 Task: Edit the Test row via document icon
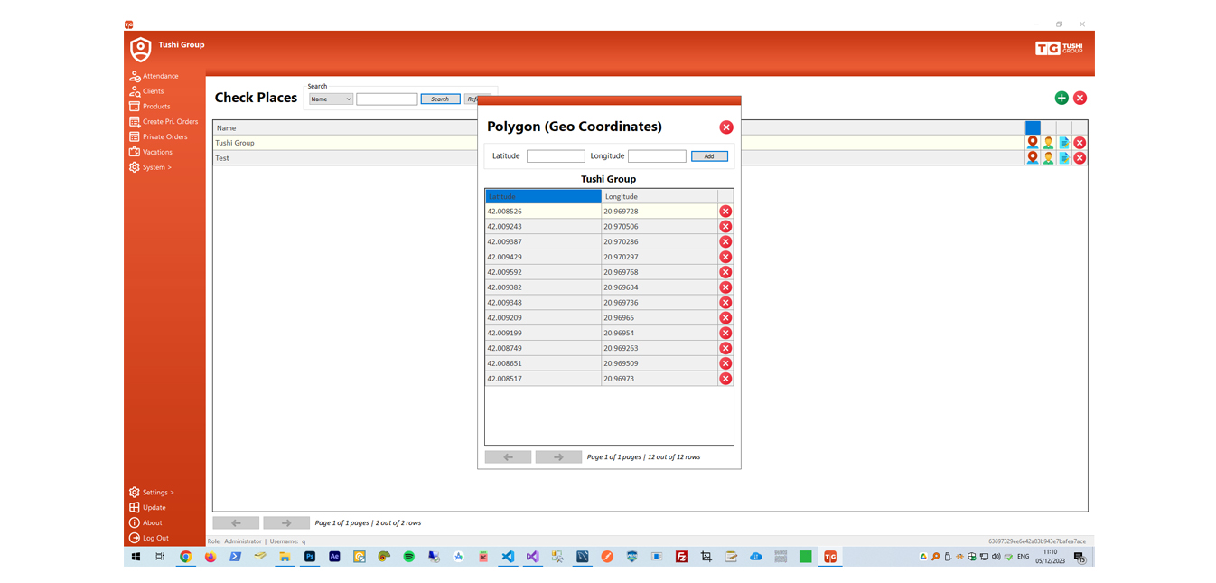coord(1064,158)
